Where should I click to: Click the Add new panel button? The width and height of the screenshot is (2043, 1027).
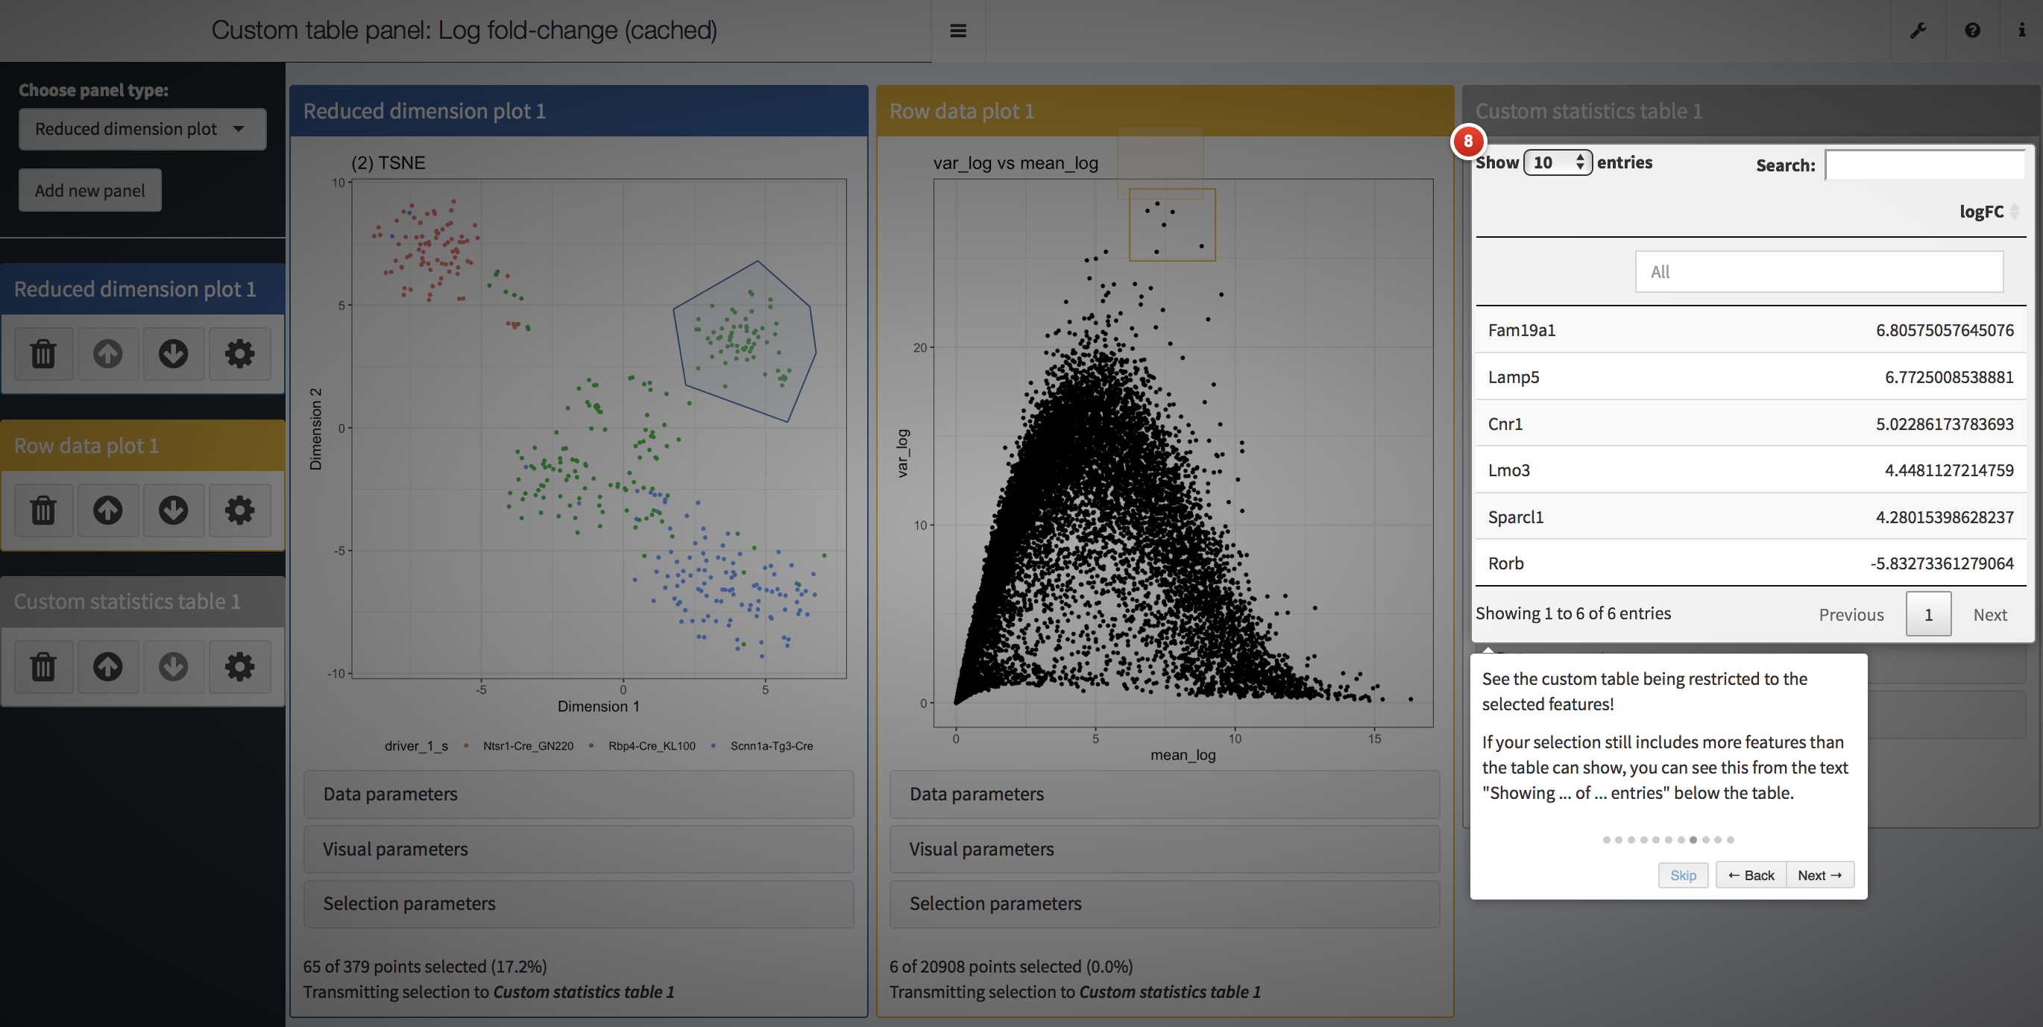tap(89, 190)
